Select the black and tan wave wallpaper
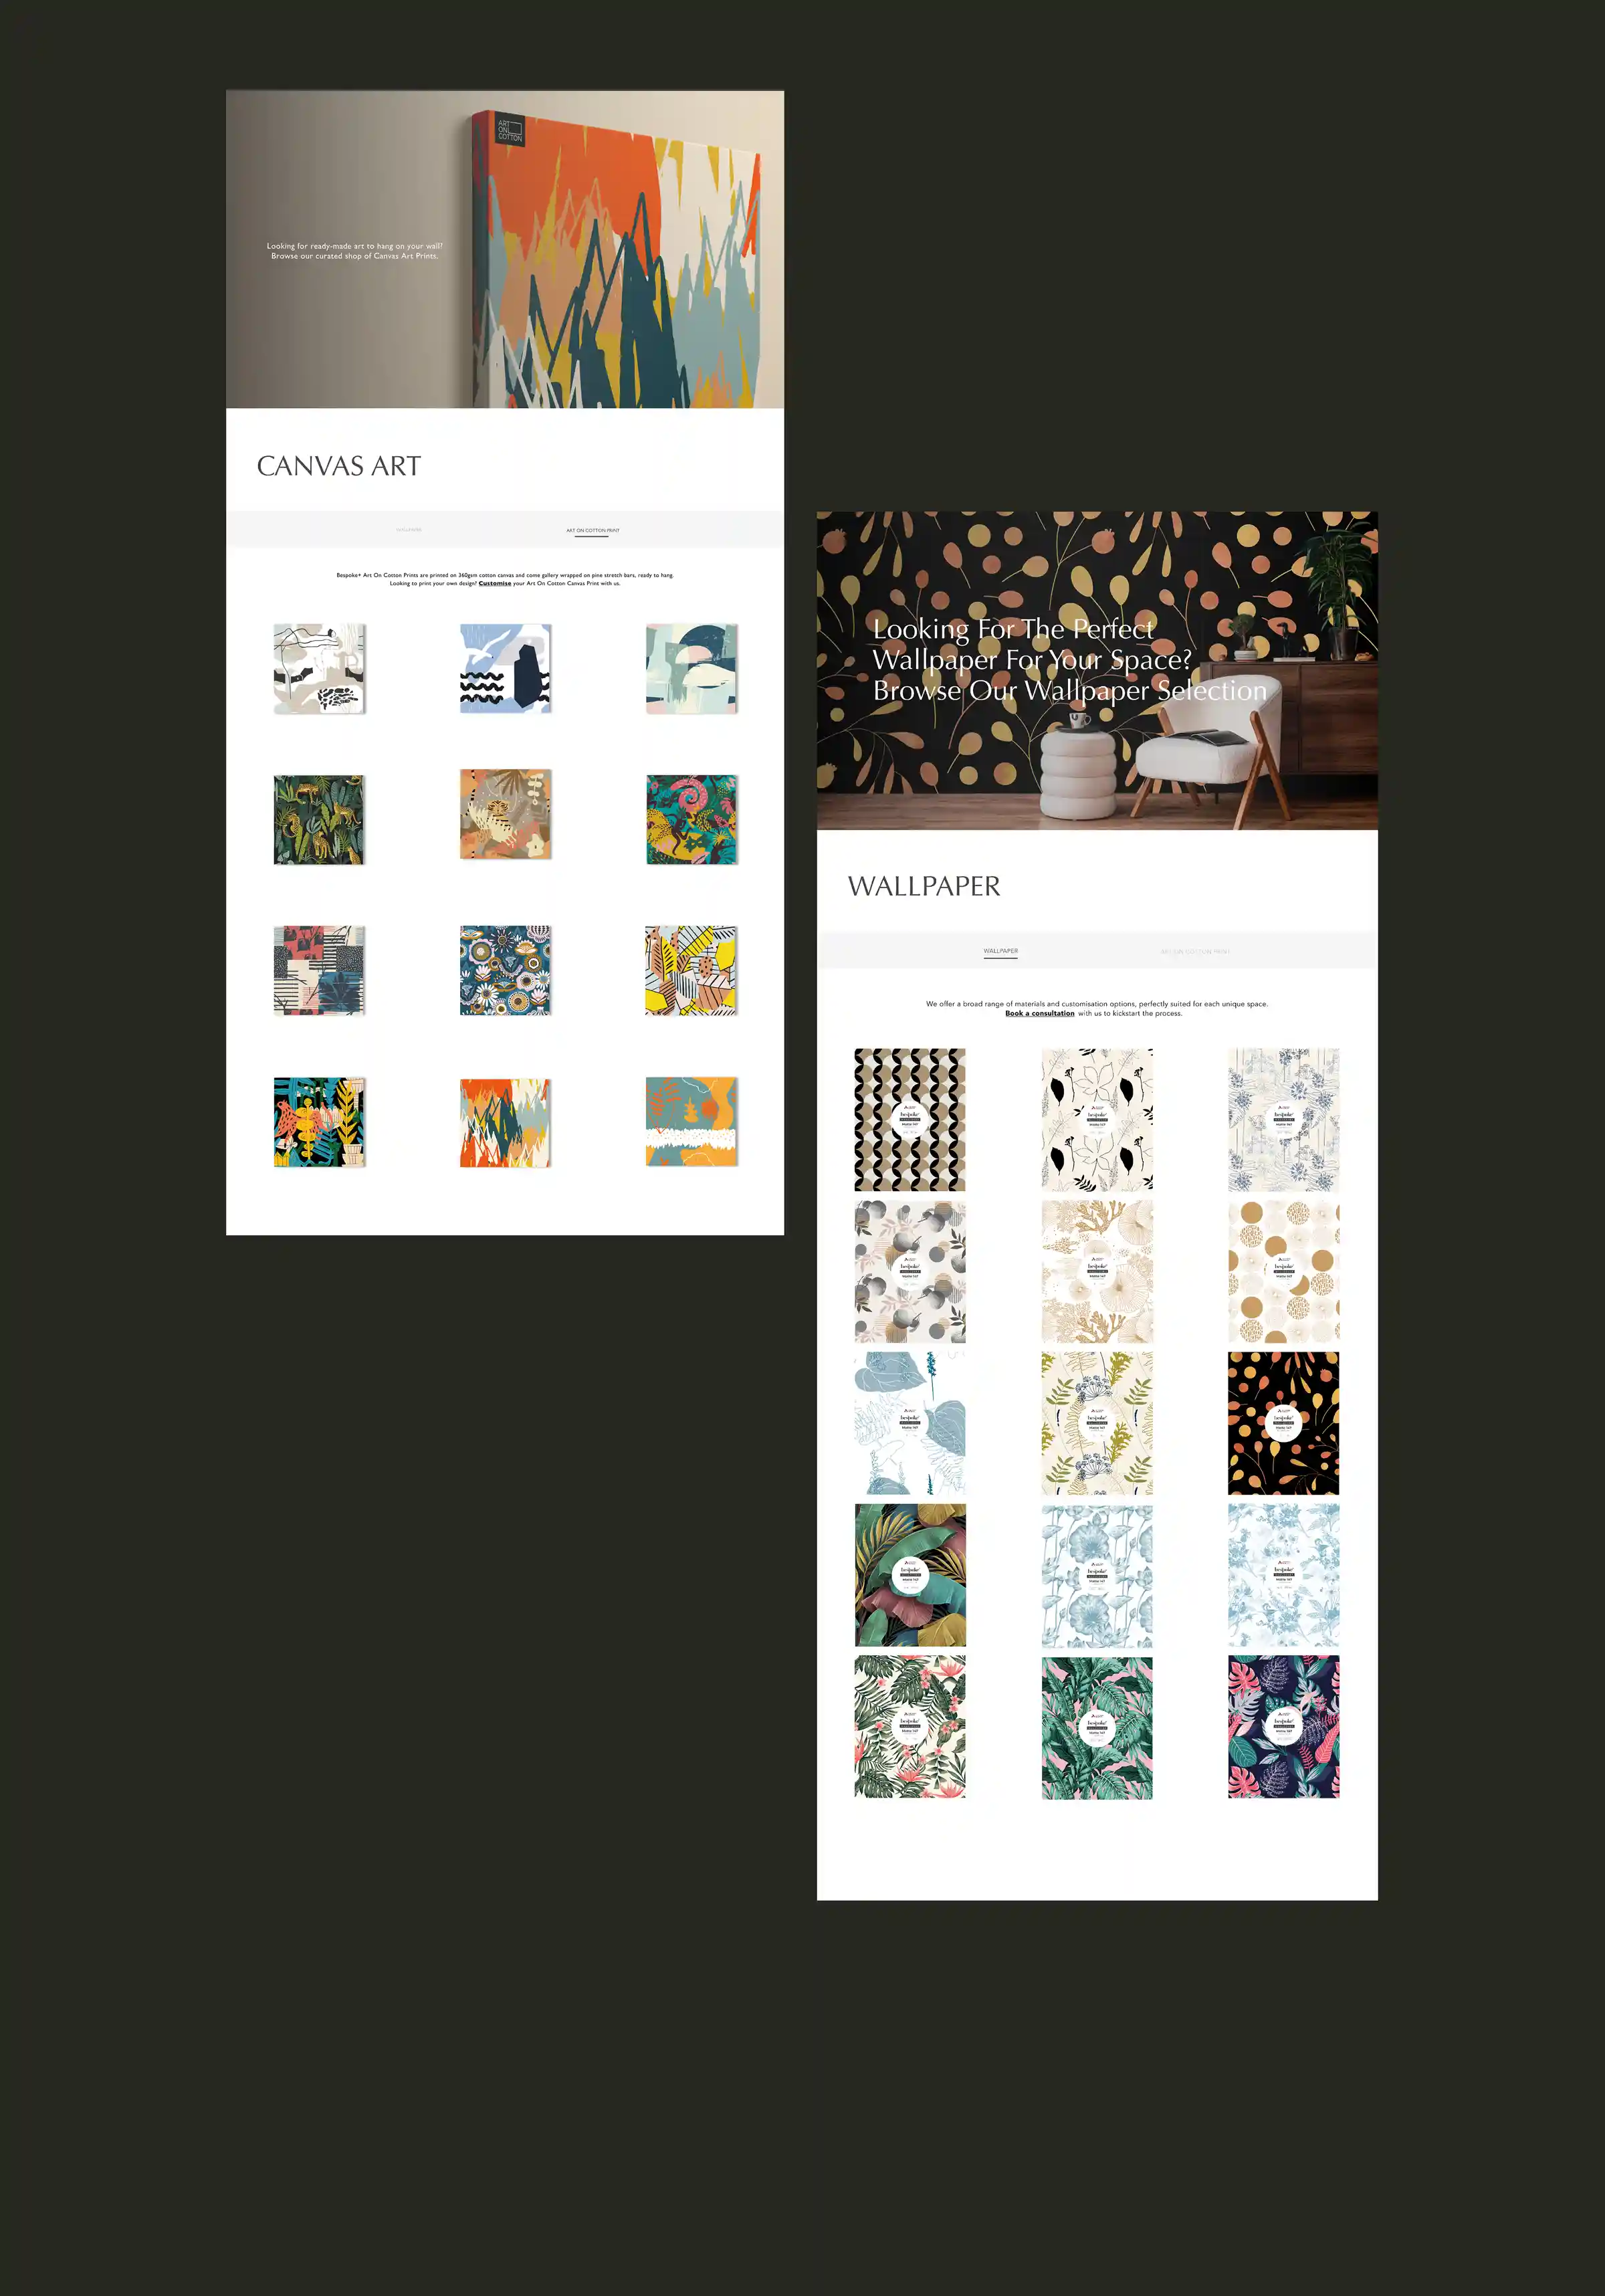The height and width of the screenshot is (2296, 1605). tap(910, 1119)
